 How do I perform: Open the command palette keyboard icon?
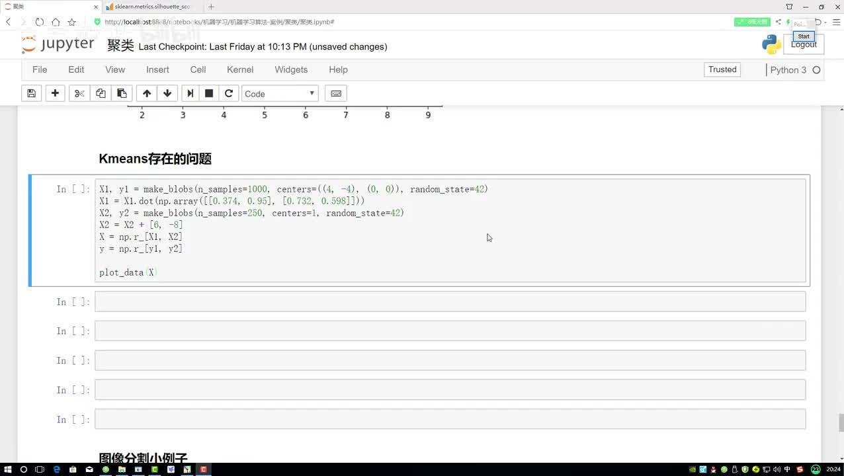336,93
